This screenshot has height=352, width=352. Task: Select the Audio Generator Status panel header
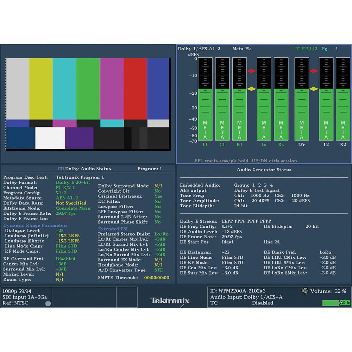pos(264,170)
